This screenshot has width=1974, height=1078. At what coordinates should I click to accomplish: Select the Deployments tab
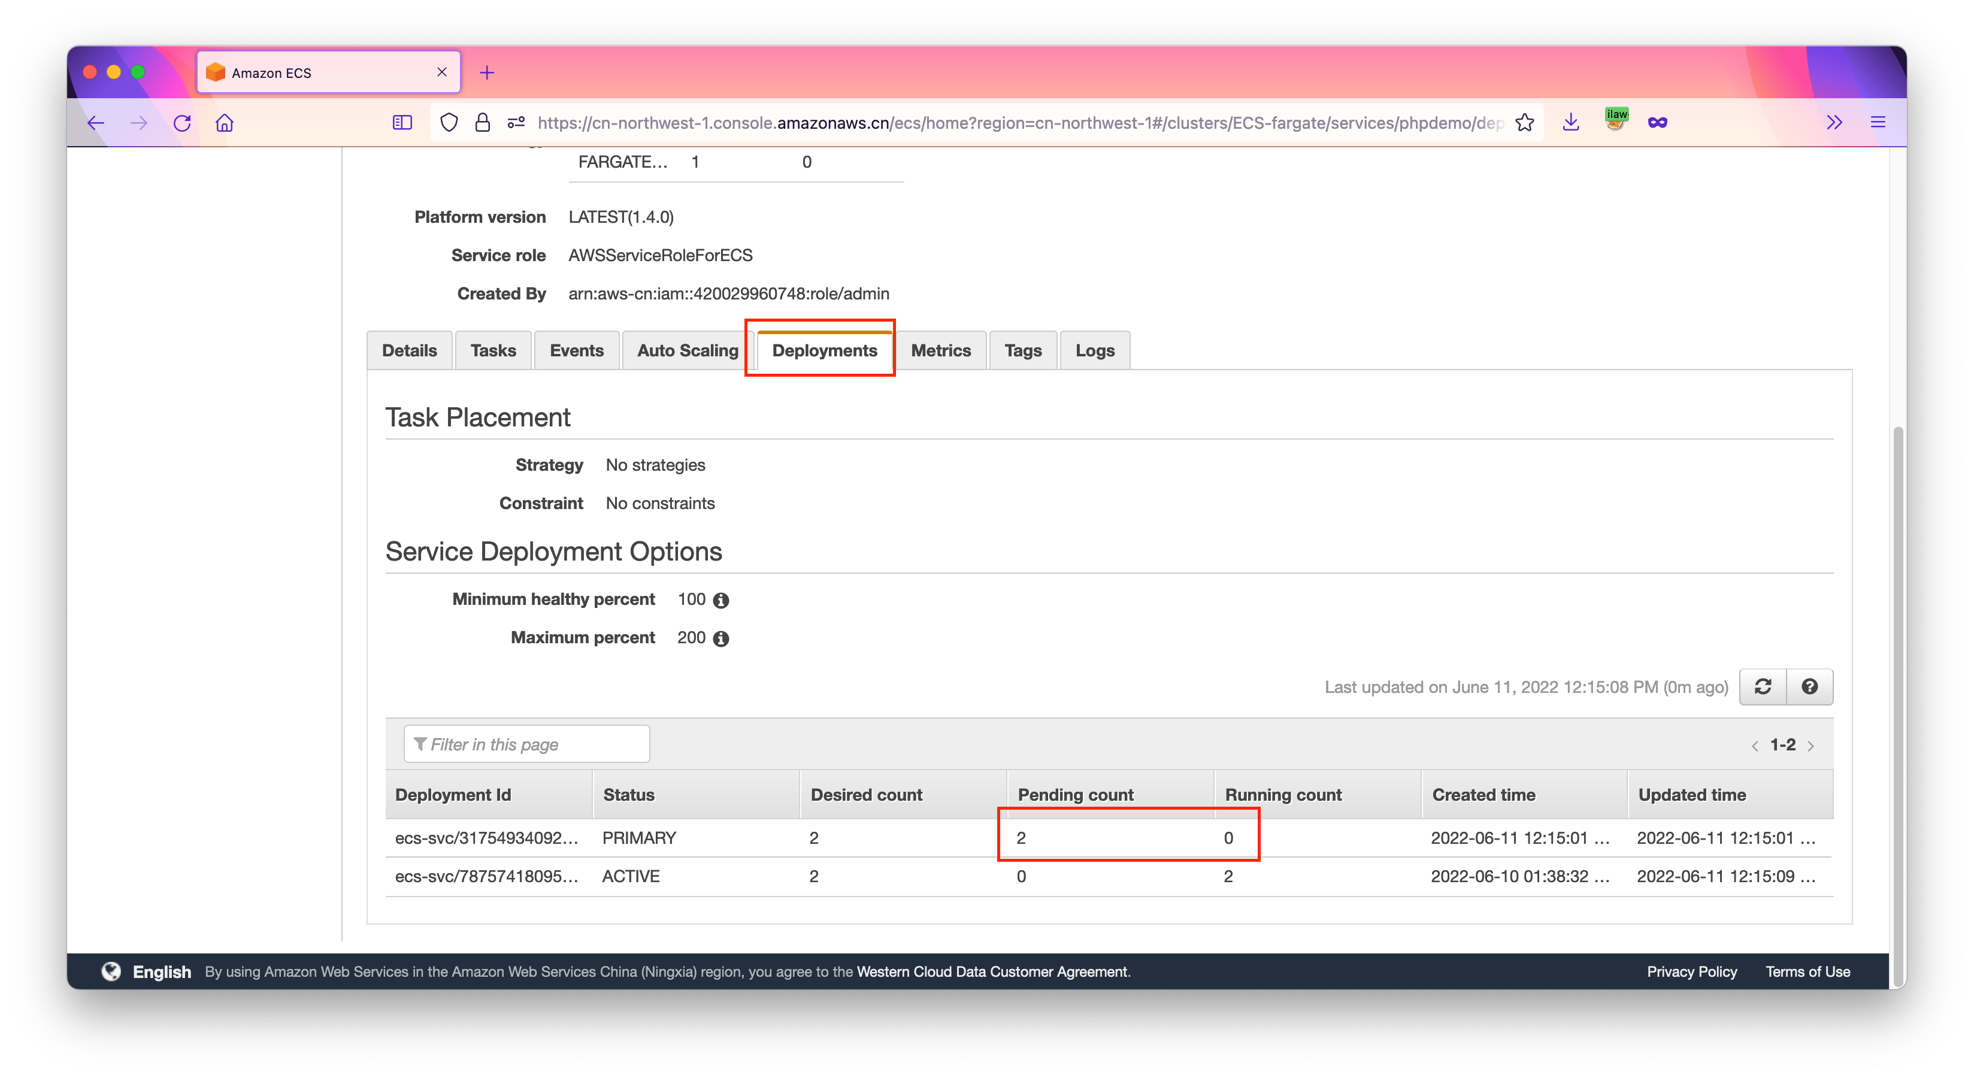(825, 350)
